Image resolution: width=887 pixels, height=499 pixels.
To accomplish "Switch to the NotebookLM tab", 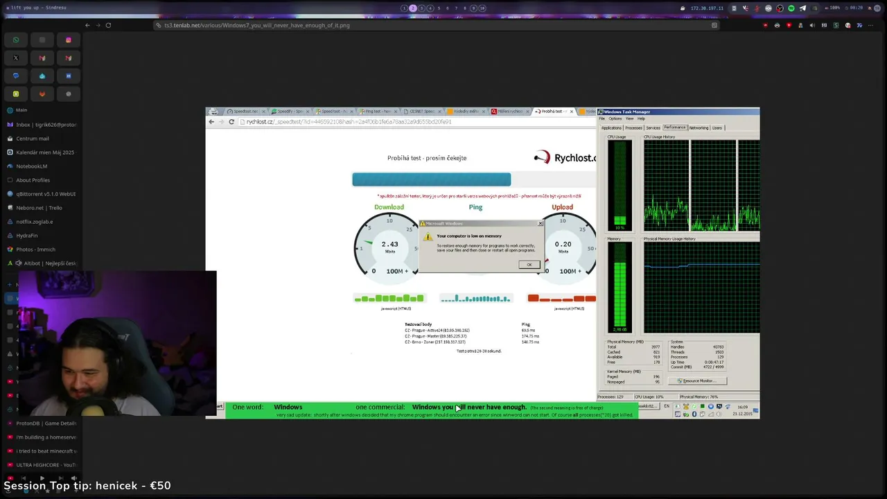I will [42, 166].
